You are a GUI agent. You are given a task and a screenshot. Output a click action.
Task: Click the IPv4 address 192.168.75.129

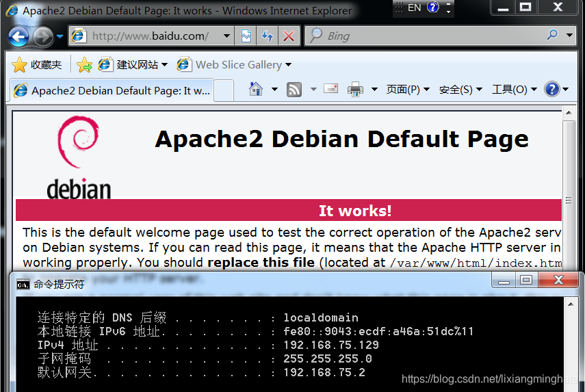pos(331,345)
